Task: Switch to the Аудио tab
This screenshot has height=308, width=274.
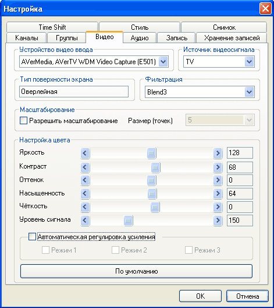Action: coord(140,38)
